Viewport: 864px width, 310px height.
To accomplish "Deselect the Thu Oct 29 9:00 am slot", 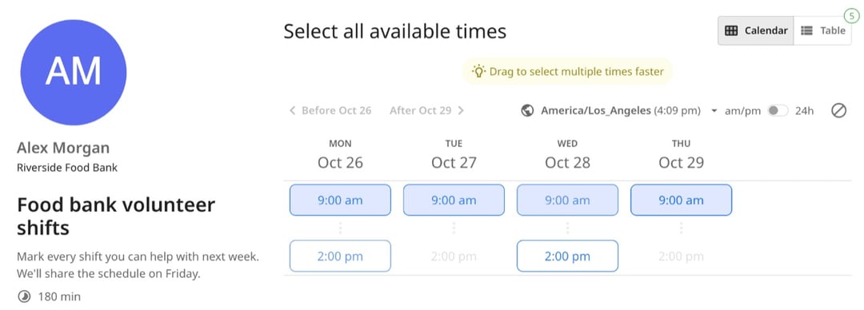I will tap(681, 200).
